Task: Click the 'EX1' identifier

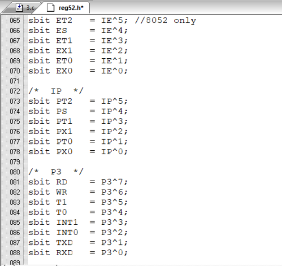Action: coord(64,51)
